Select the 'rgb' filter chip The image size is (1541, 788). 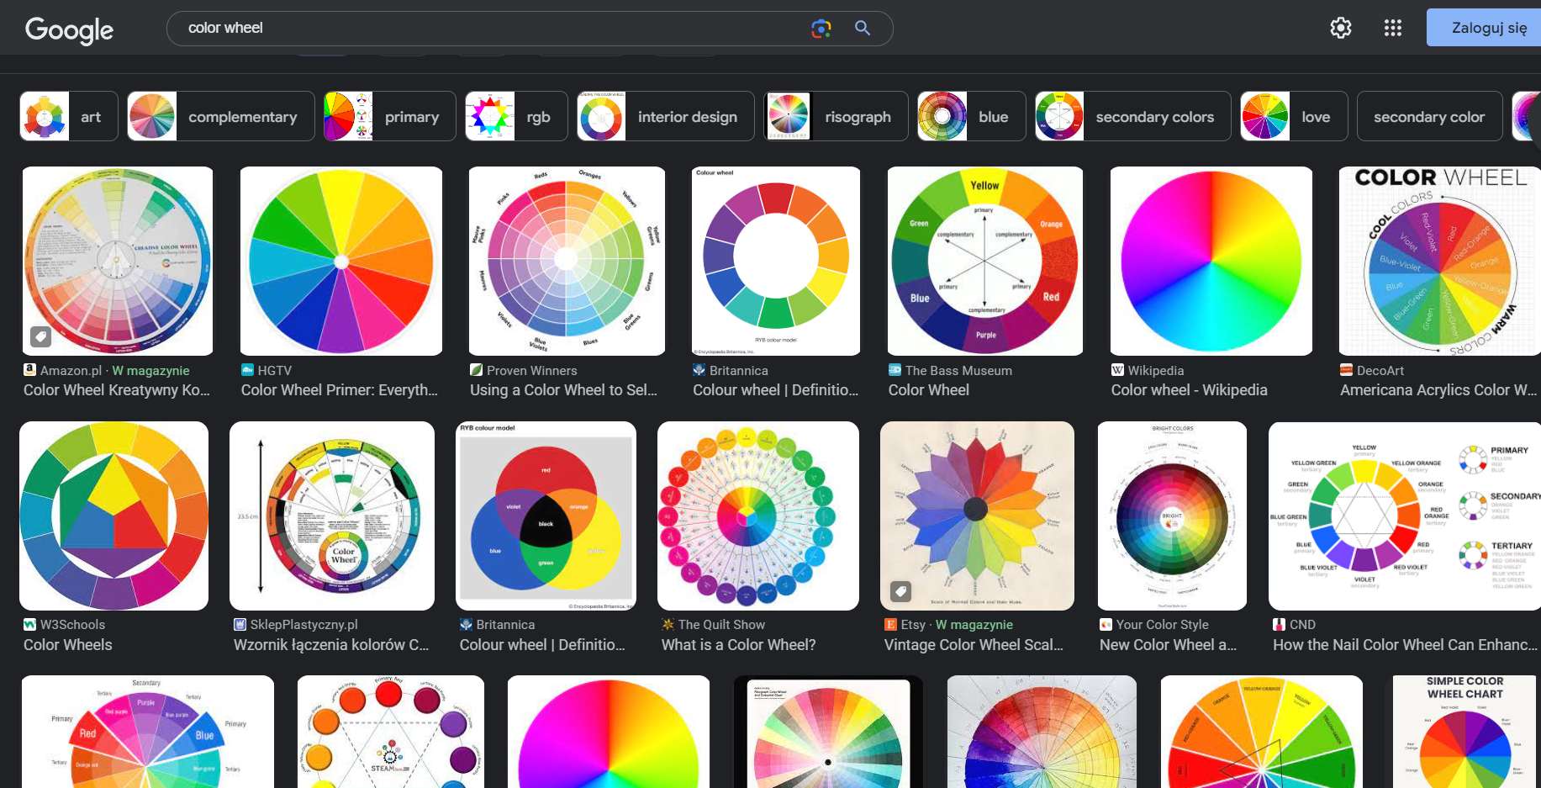pyautogui.click(x=516, y=116)
